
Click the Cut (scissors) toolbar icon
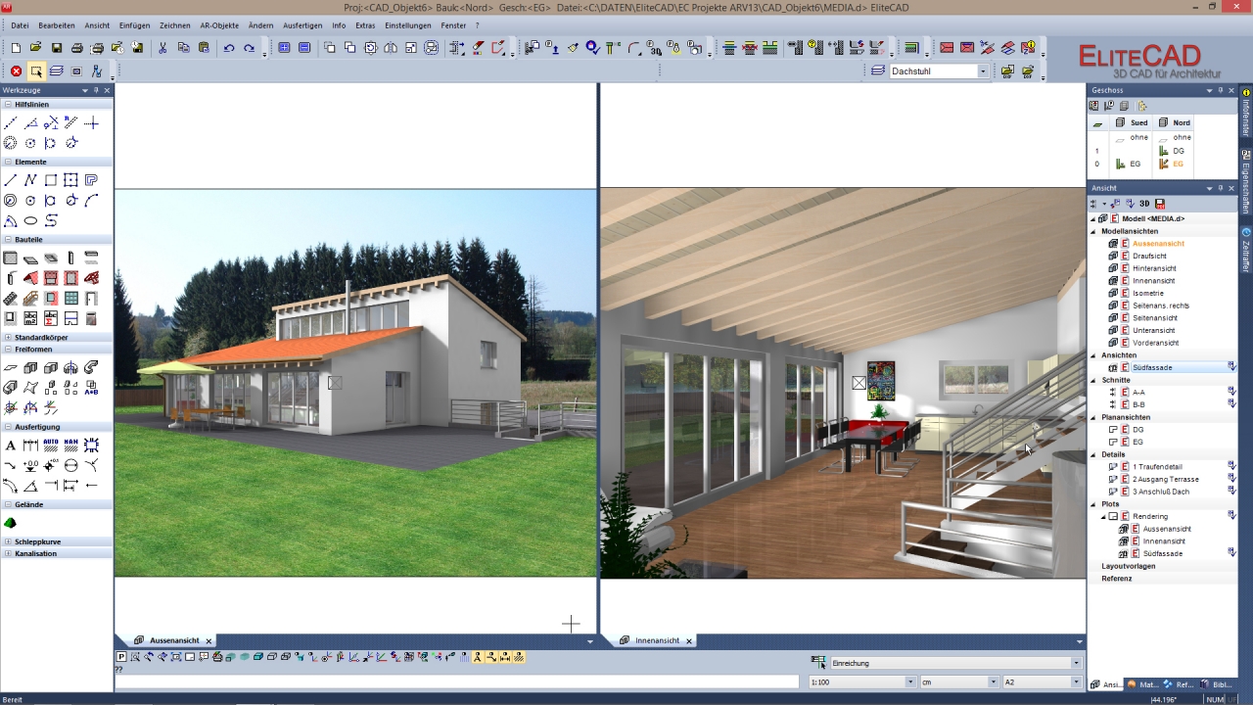click(x=162, y=48)
